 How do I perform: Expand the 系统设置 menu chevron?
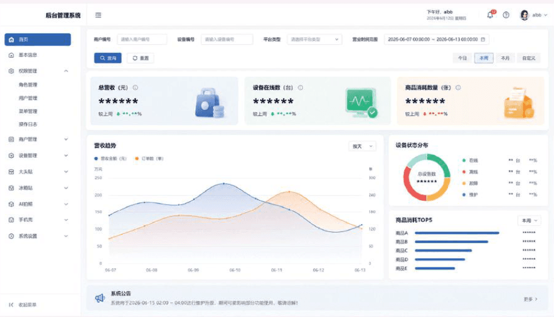(x=66, y=236)
